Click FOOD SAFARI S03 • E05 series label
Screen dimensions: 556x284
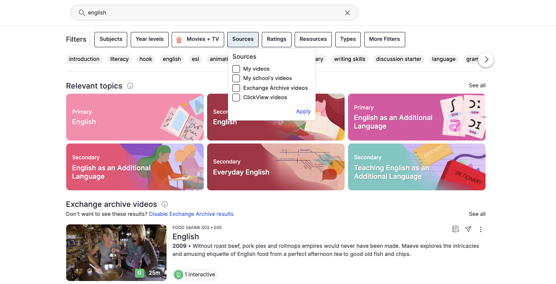click(x=197, y=228)
